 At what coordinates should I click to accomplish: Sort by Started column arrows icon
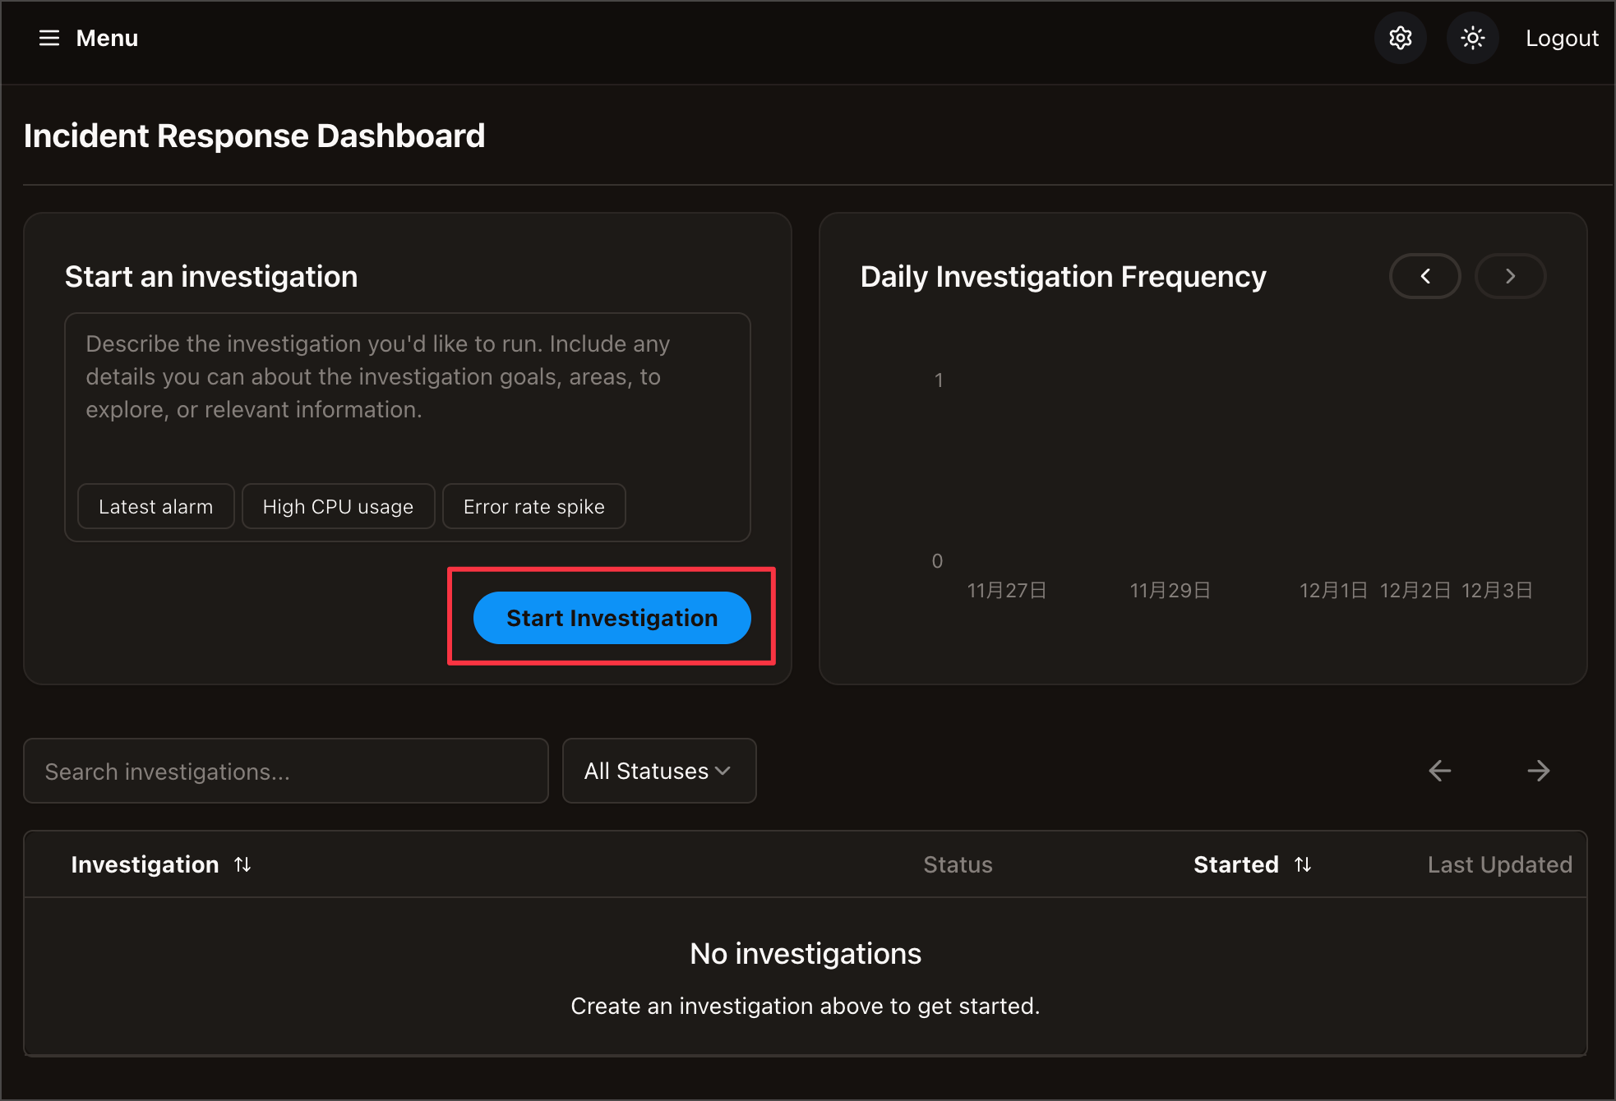(x=1303, y=864)
